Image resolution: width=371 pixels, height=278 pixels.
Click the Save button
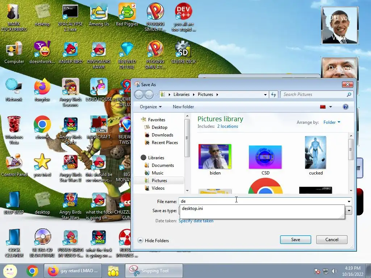[x=296, y=240]
